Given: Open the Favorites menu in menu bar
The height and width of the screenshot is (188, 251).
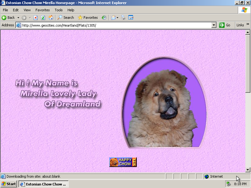Looking at the screenshot, I should [x=42, y=10].
